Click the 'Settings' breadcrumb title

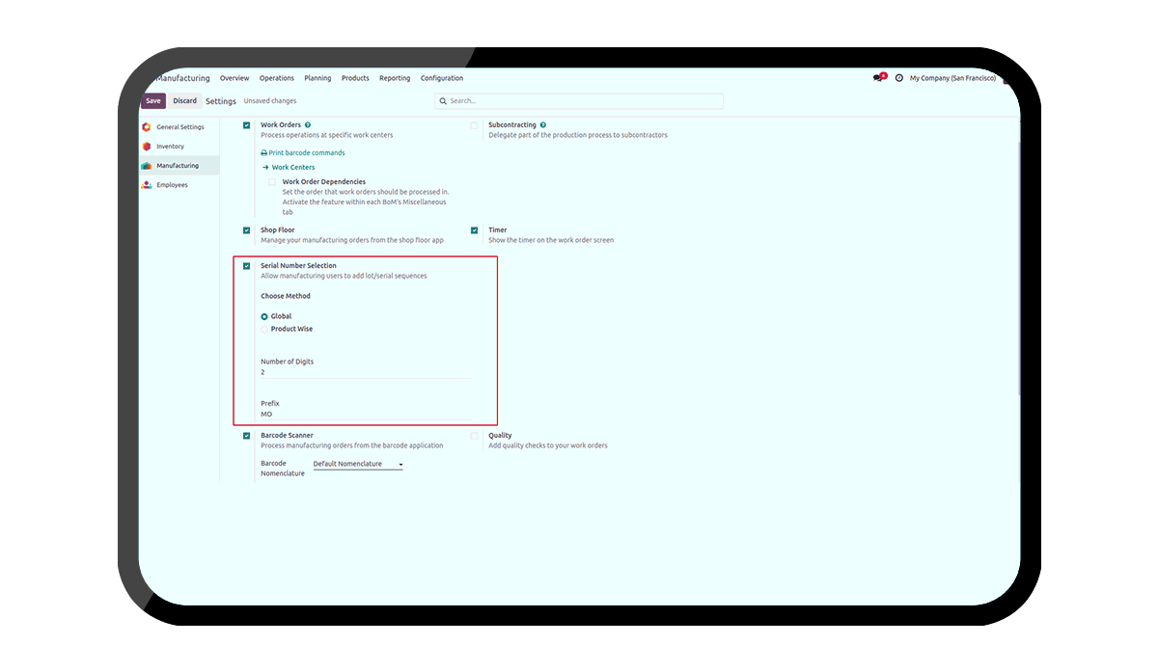pyautogui.click(x=221, y=101)
